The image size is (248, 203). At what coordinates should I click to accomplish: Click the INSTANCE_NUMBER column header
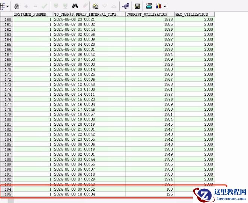[x=33, y=14]
